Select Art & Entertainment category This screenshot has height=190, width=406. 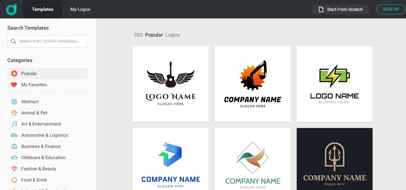pos(47,124)
